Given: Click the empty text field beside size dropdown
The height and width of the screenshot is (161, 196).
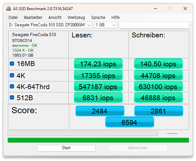Looking at the screenshot, I should pyautogui.click(x=154, y=25).
